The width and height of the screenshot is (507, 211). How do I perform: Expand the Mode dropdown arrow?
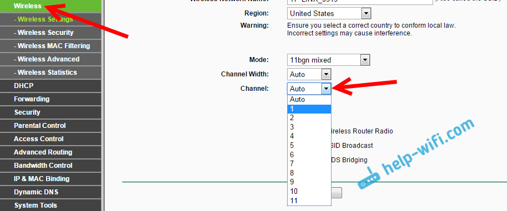point(365,60)
